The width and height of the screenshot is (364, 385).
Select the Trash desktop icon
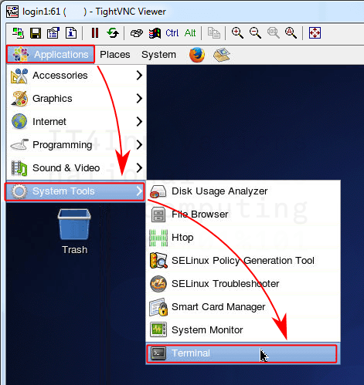pos(74,231)
